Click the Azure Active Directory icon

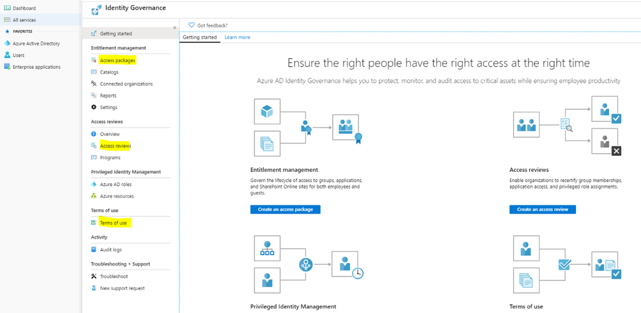(x=7, y=43)
